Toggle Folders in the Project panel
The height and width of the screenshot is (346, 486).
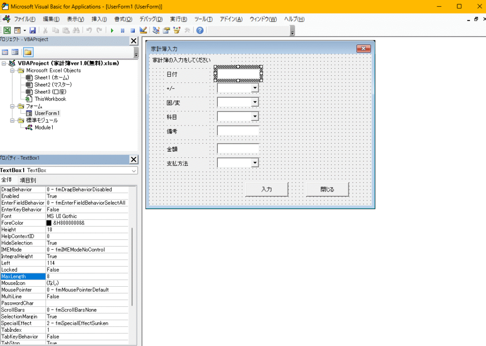28,52
